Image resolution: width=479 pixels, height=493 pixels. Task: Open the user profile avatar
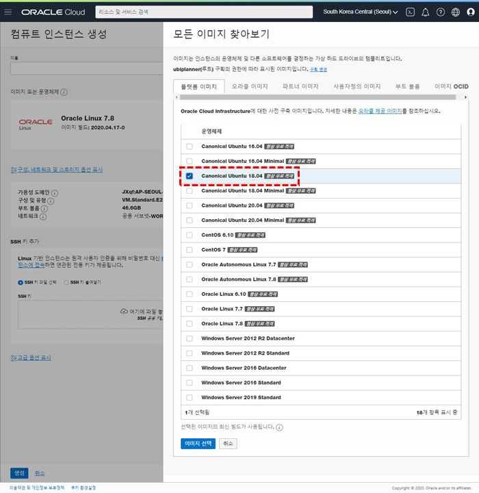click(471, 12)
